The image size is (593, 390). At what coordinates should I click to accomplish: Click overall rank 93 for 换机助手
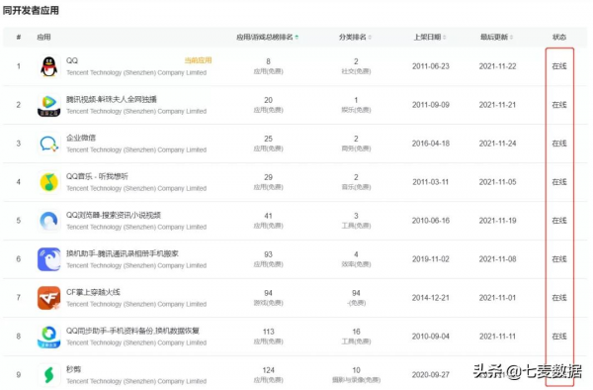tap(268, 254)
